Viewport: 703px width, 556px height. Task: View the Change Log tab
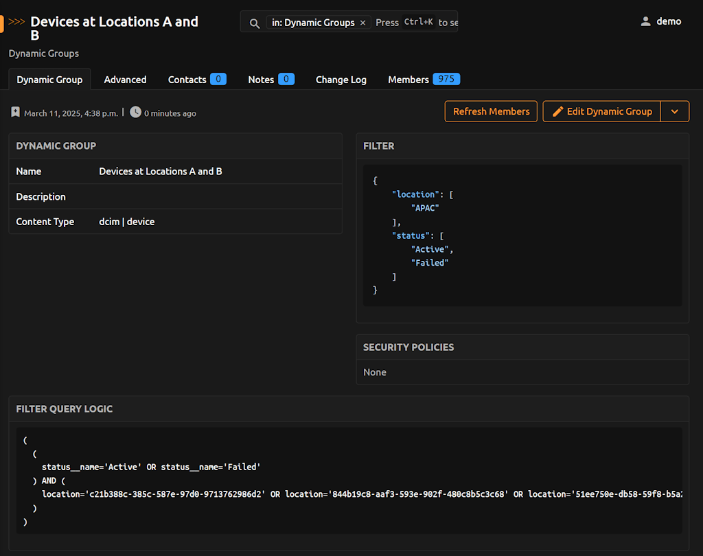341,80
